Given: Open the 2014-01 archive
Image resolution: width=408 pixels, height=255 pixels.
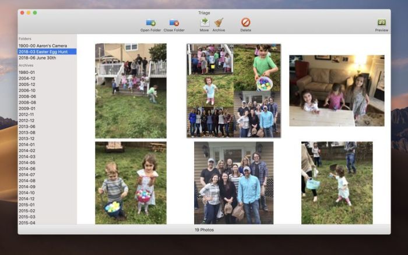Looking at the screenshot, I should [x=47, y=144].
